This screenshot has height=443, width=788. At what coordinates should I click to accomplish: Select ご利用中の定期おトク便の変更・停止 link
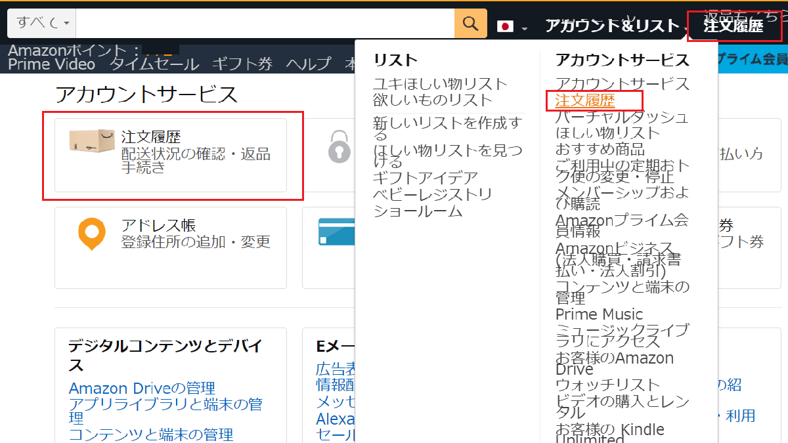click(623, 171)
